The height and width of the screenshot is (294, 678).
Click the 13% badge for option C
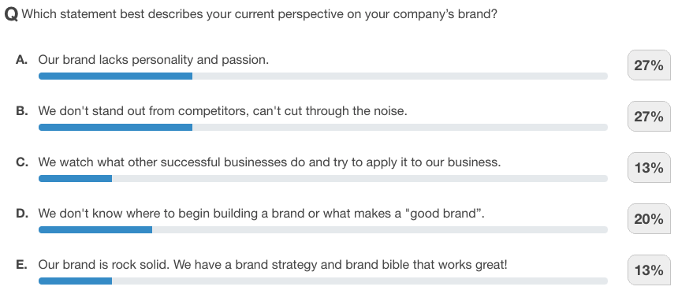tap(649, 167)
